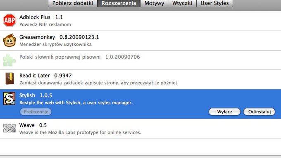Click the Greasemonkey monkey icon
This screenshot has height=158, width=281.
point(10,40)
